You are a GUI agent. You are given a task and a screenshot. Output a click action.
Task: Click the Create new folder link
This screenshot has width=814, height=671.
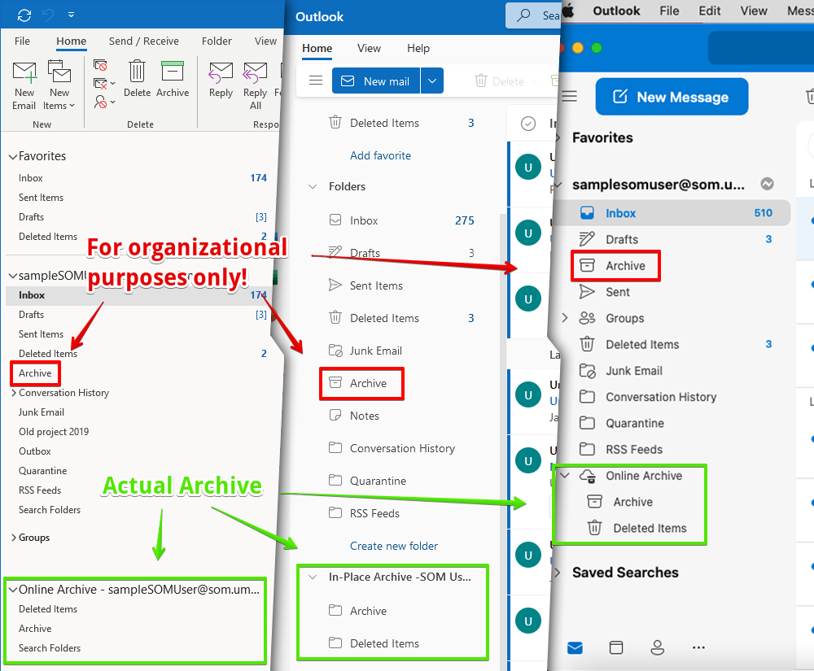coord(394,546)
